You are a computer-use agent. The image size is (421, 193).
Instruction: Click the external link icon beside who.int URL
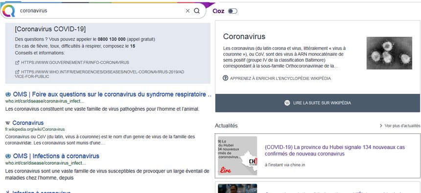click(x=17, y=72)
